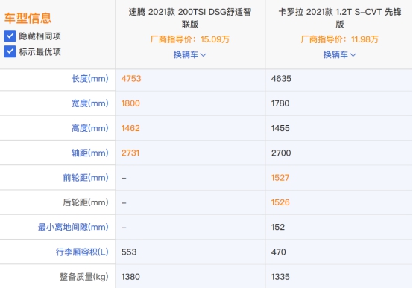Select the 速腾 height value 1462

(130, 128)
